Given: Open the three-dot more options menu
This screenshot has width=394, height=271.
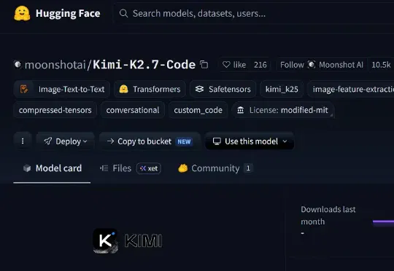Looking at the screenshot, I should (23, 141).
